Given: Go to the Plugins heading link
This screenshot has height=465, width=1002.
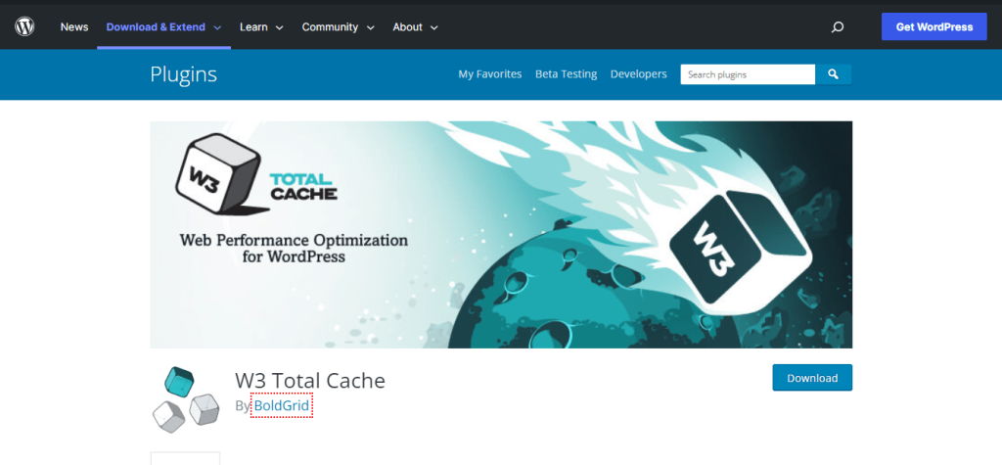Looking at the screenshot, I should pyautogui.click(x=183, y=74).
